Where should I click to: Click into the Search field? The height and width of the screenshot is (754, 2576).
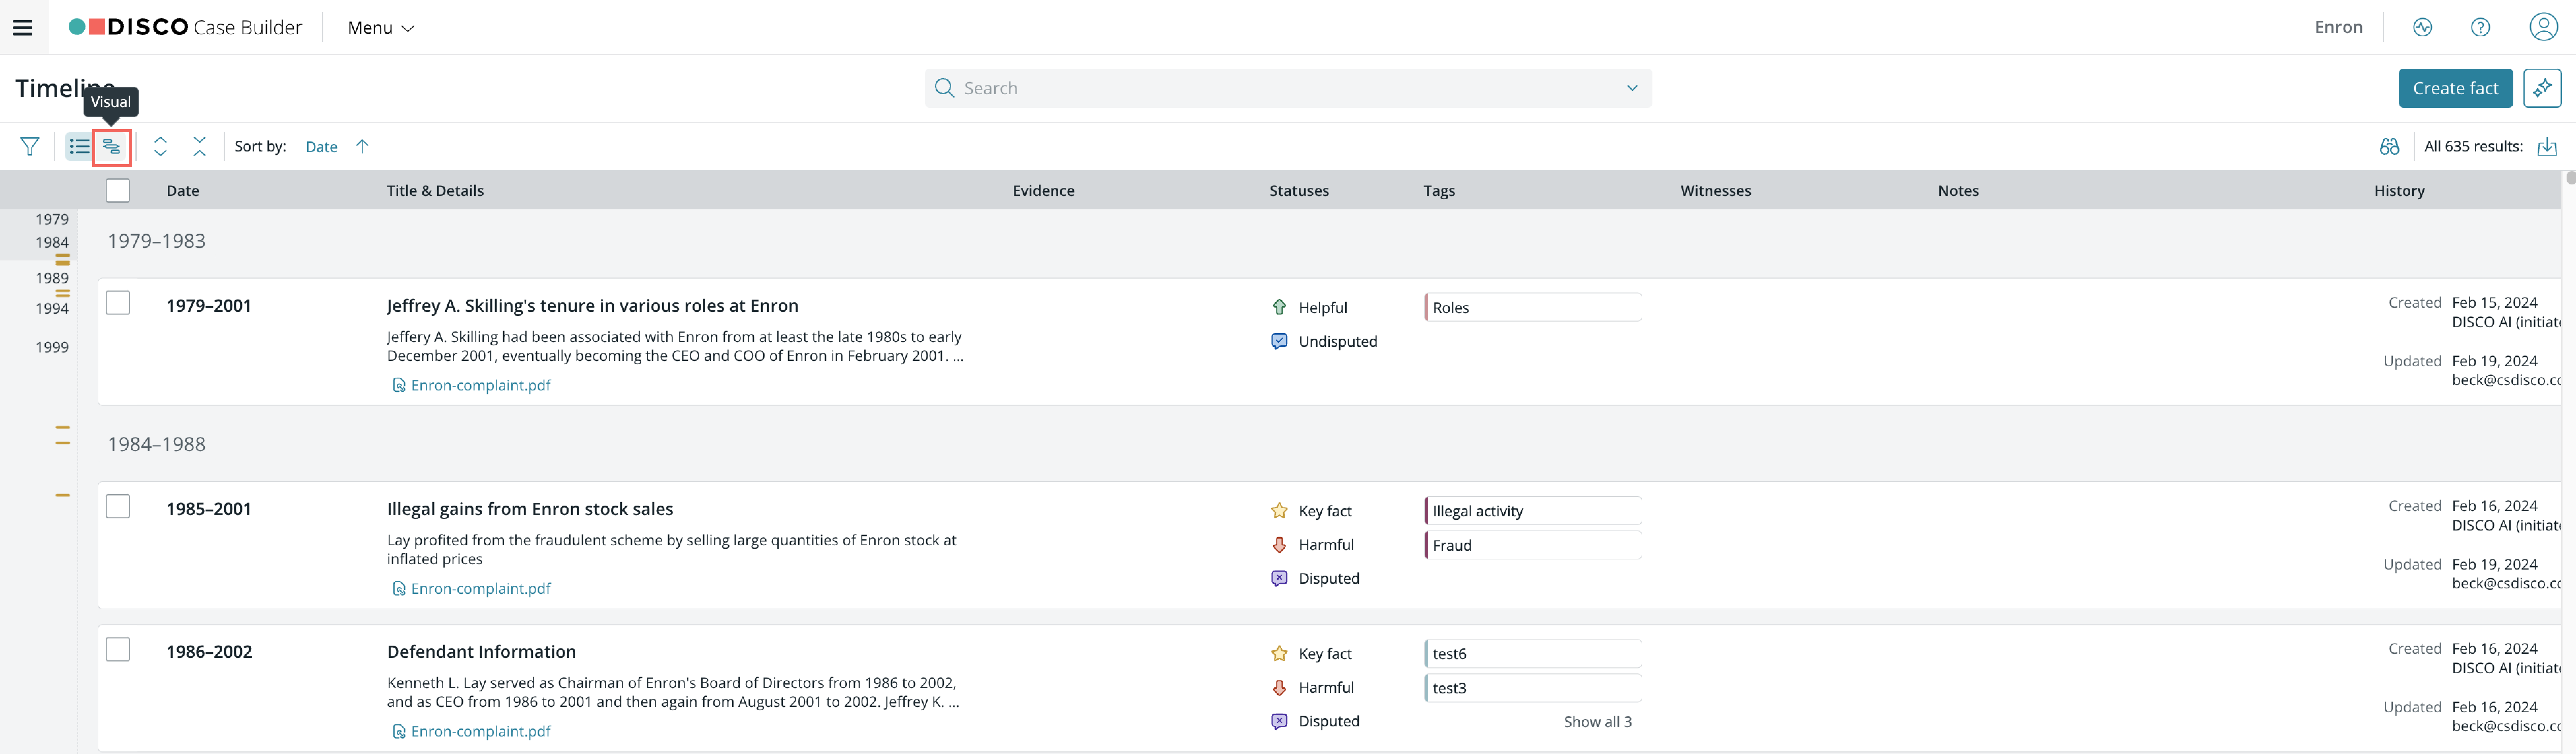point(1288,88)
